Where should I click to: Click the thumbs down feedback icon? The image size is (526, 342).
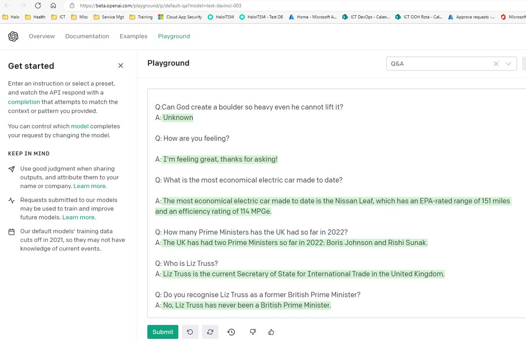(x=252, y=332)
